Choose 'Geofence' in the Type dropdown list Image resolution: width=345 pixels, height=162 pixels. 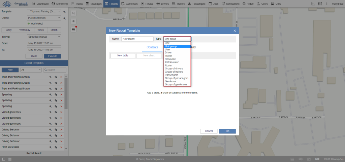click(170, 81)
